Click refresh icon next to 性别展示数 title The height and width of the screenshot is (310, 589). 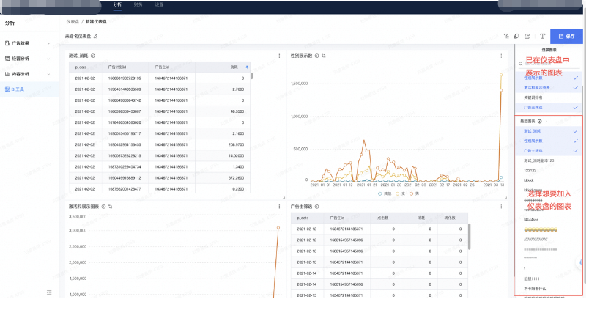point(324,56)
